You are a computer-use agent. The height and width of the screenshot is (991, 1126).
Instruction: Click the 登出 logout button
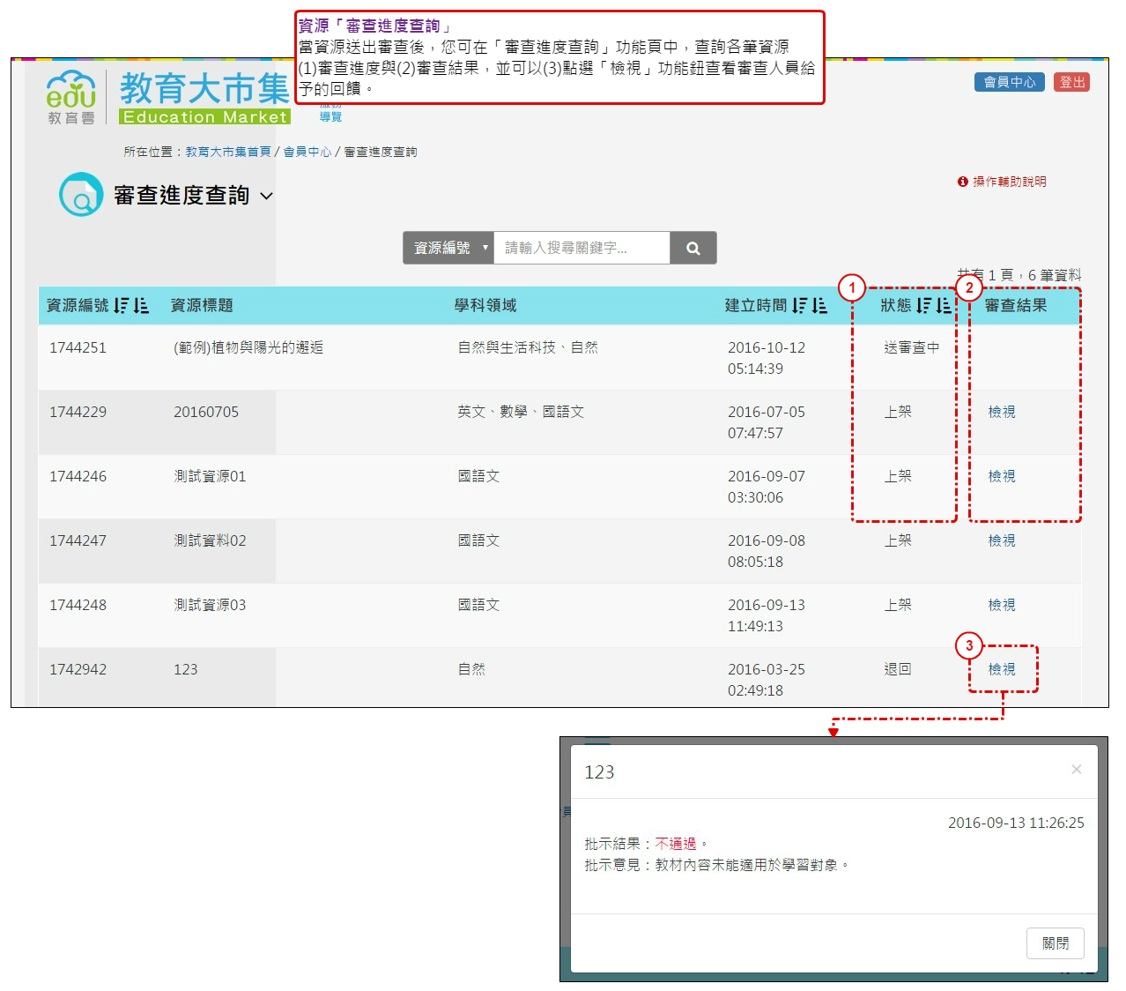click(x=1072, y=82)
